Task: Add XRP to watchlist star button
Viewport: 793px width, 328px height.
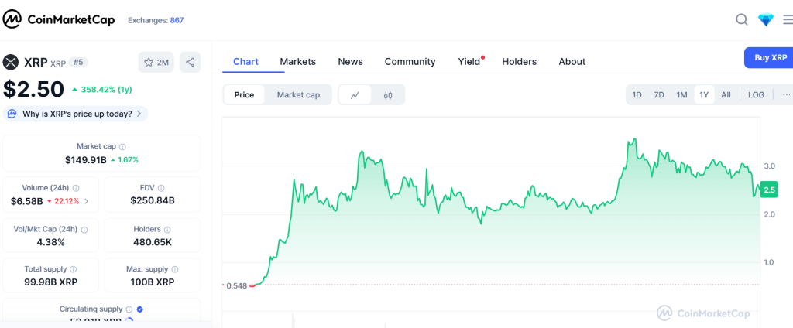Action: pyautogui.click(x=156, y=63)
